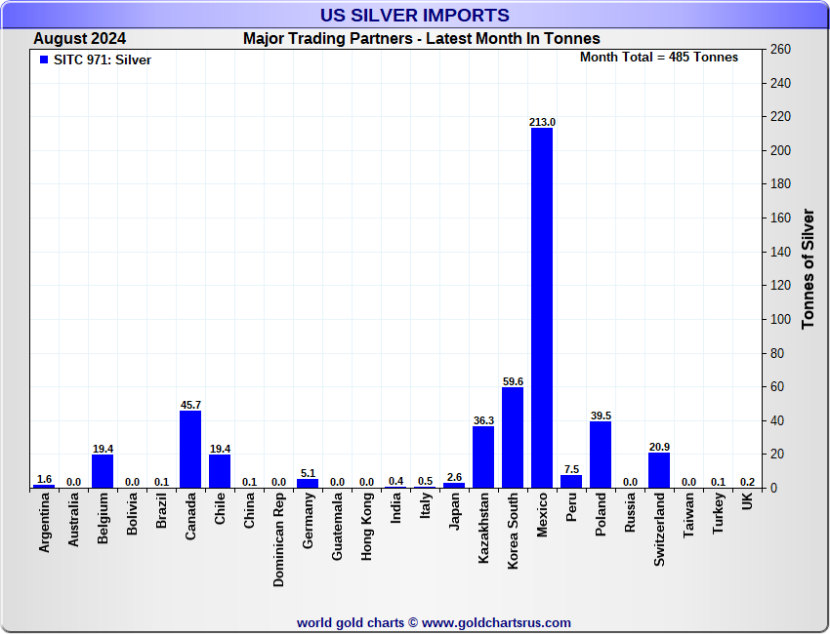Click the August 2024 date label
830x634 pixels.
point(79,39)
